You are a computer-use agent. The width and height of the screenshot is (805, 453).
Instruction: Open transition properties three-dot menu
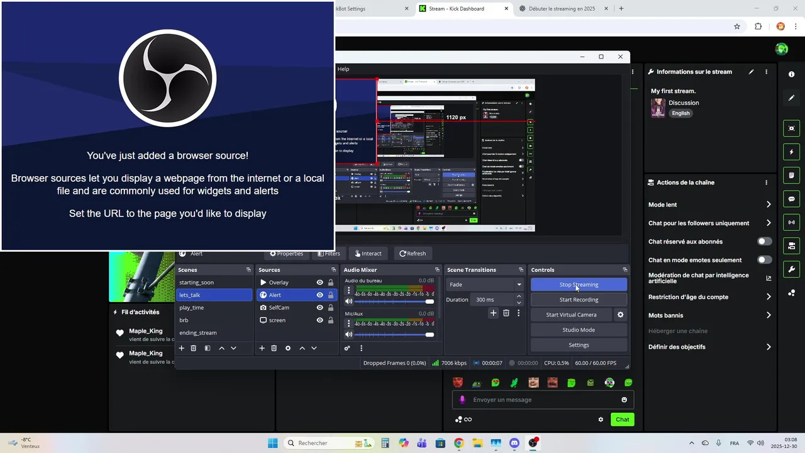coord(519,313)
